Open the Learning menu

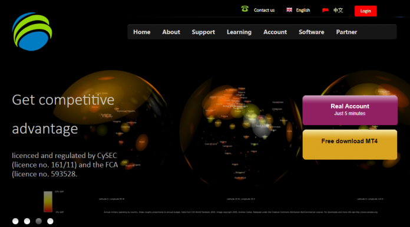(x=239, y=32)
